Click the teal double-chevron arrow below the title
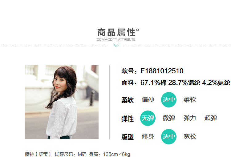 click(x=116, y=45)
